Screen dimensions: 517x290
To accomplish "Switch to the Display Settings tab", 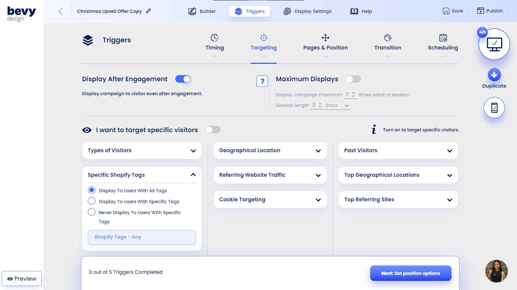I will click(307, 11).
